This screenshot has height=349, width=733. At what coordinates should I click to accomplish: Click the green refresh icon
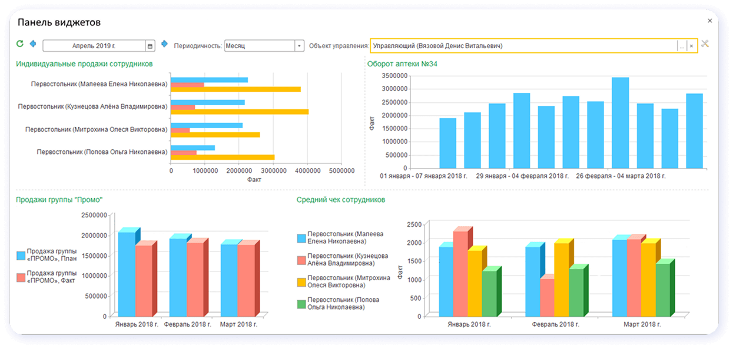20,44
